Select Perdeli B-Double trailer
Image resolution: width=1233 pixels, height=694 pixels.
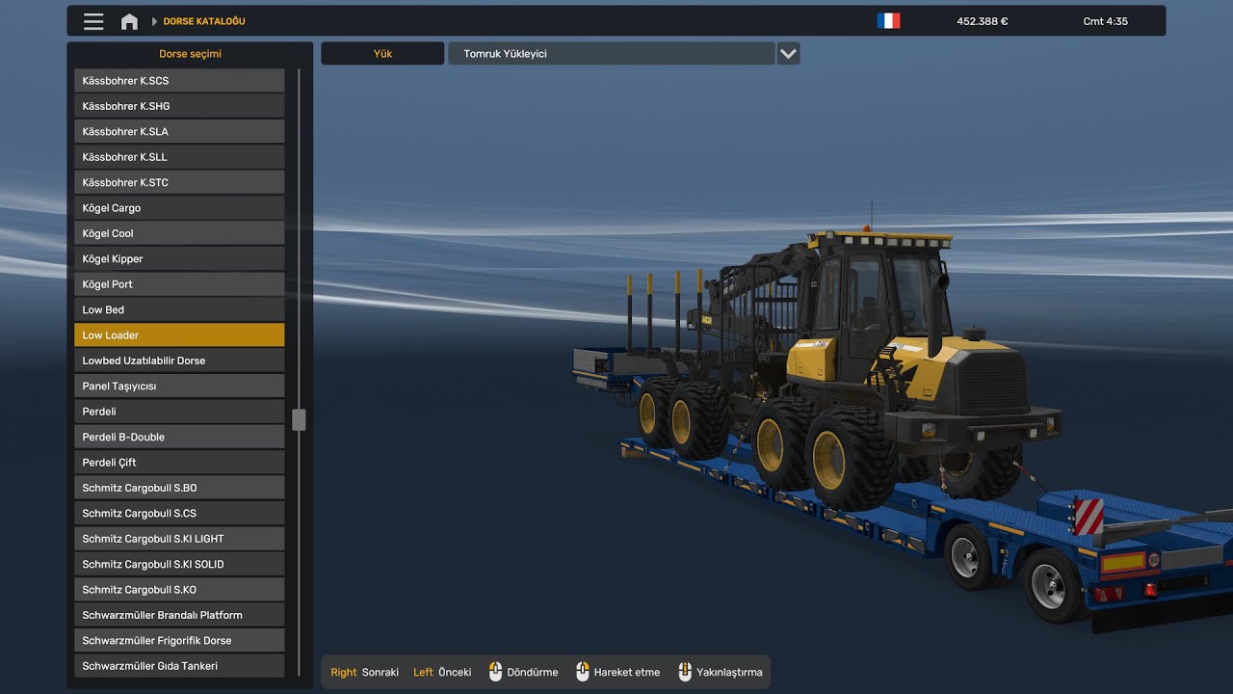click(x=179, y=437)
